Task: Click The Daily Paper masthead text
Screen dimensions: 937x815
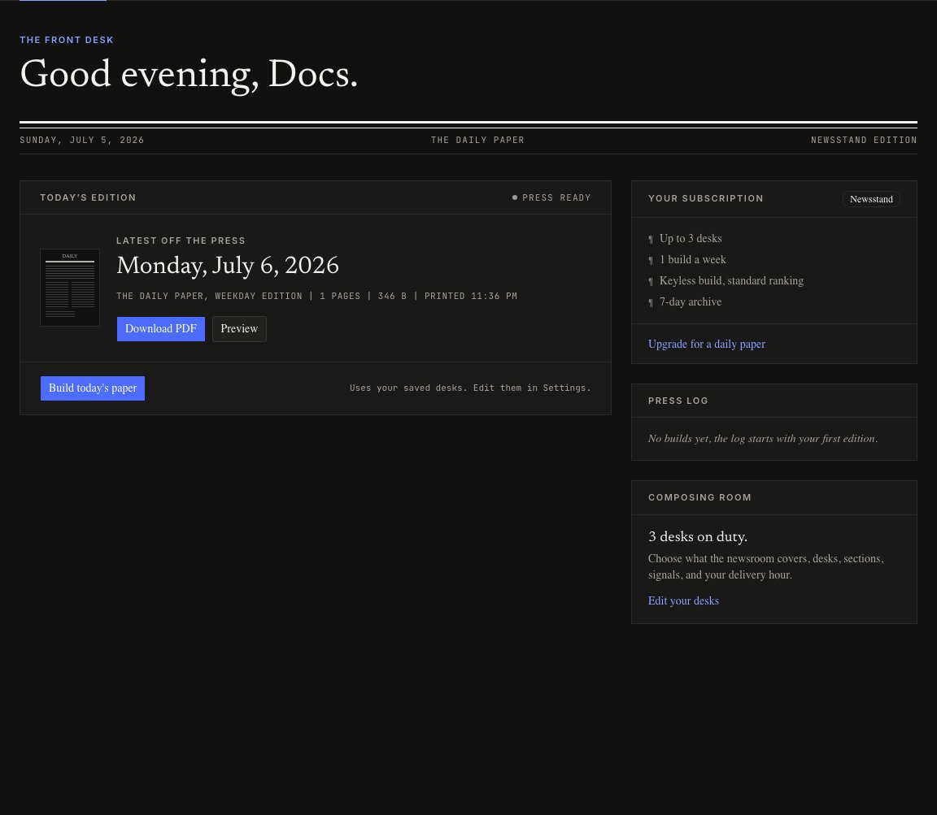Action: 477,140
